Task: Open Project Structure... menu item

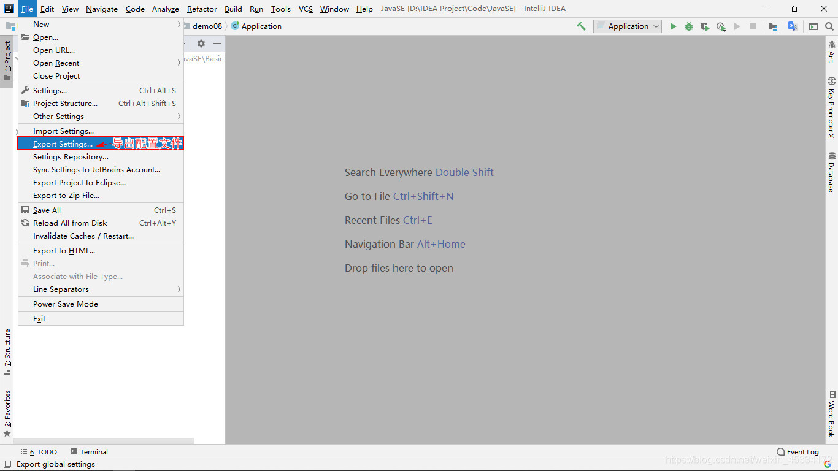Action: [x=101, y=104]
